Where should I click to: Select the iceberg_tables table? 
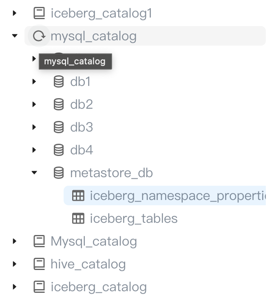click(134, 219)
